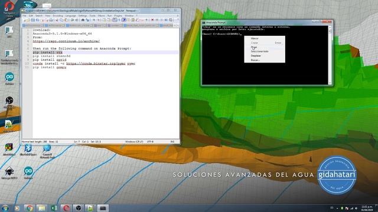
Task: Click the UTF-8 encoding status bar entry
Action: tap(150, 142)
